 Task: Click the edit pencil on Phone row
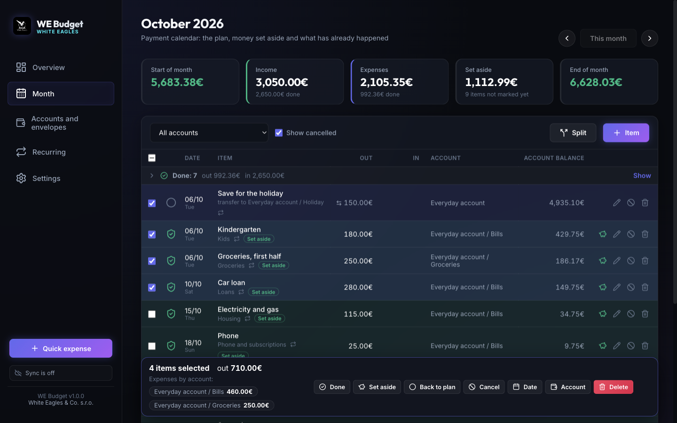(617, 345)
